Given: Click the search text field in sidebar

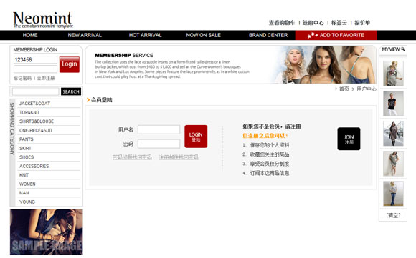Looking at the screenshot, I should coord(36,91).
